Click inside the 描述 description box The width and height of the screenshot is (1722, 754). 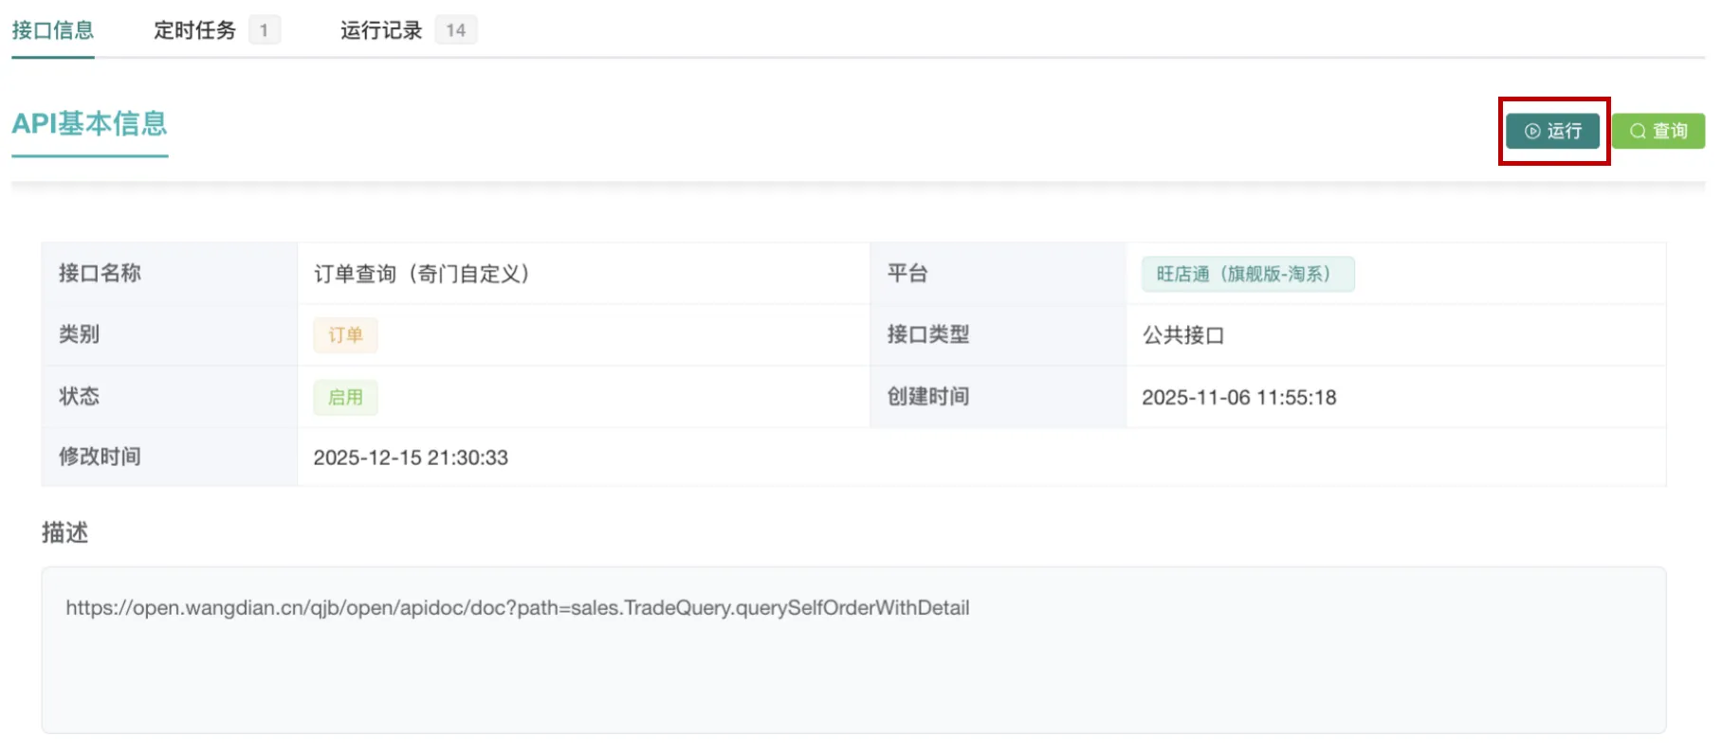[853, 673]
